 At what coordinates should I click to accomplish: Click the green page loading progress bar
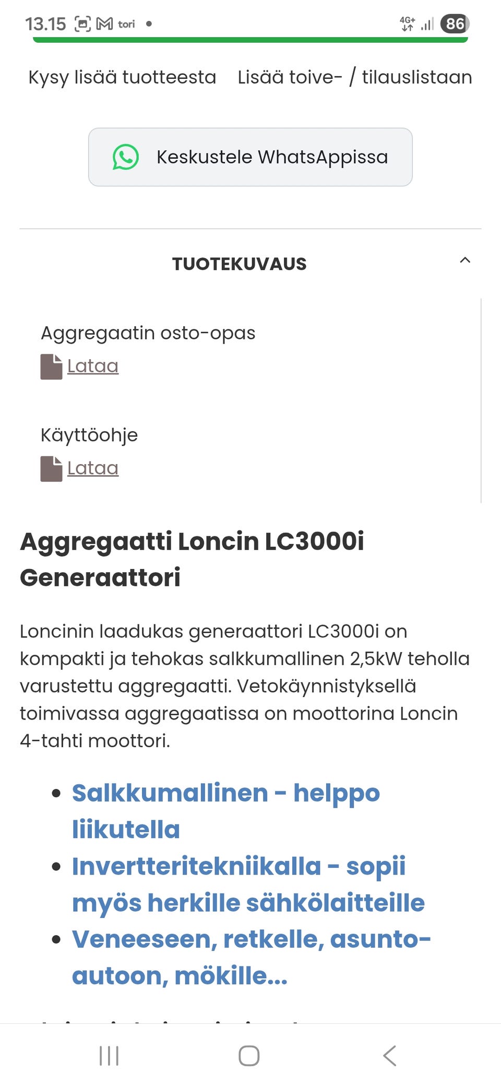tap(250, 40)
